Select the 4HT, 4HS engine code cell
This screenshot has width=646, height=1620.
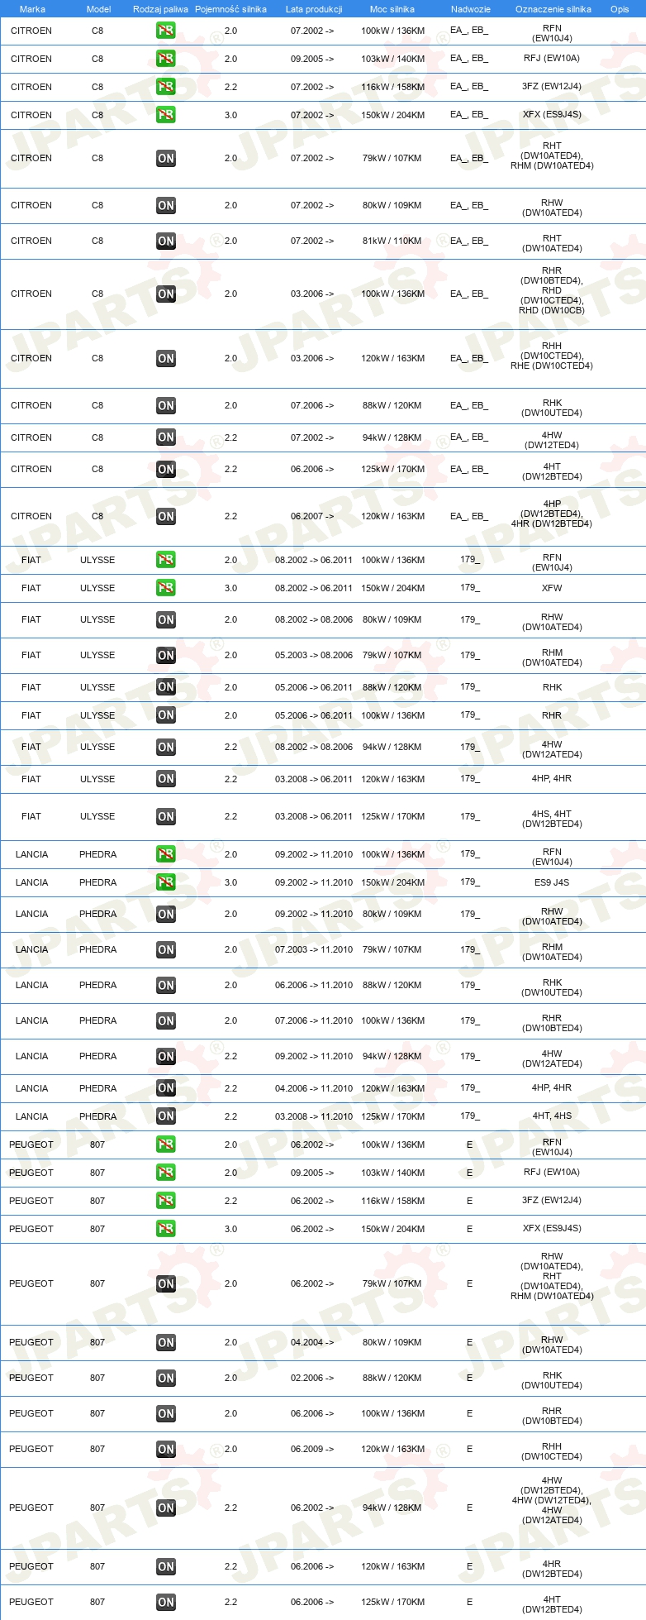552,1116
